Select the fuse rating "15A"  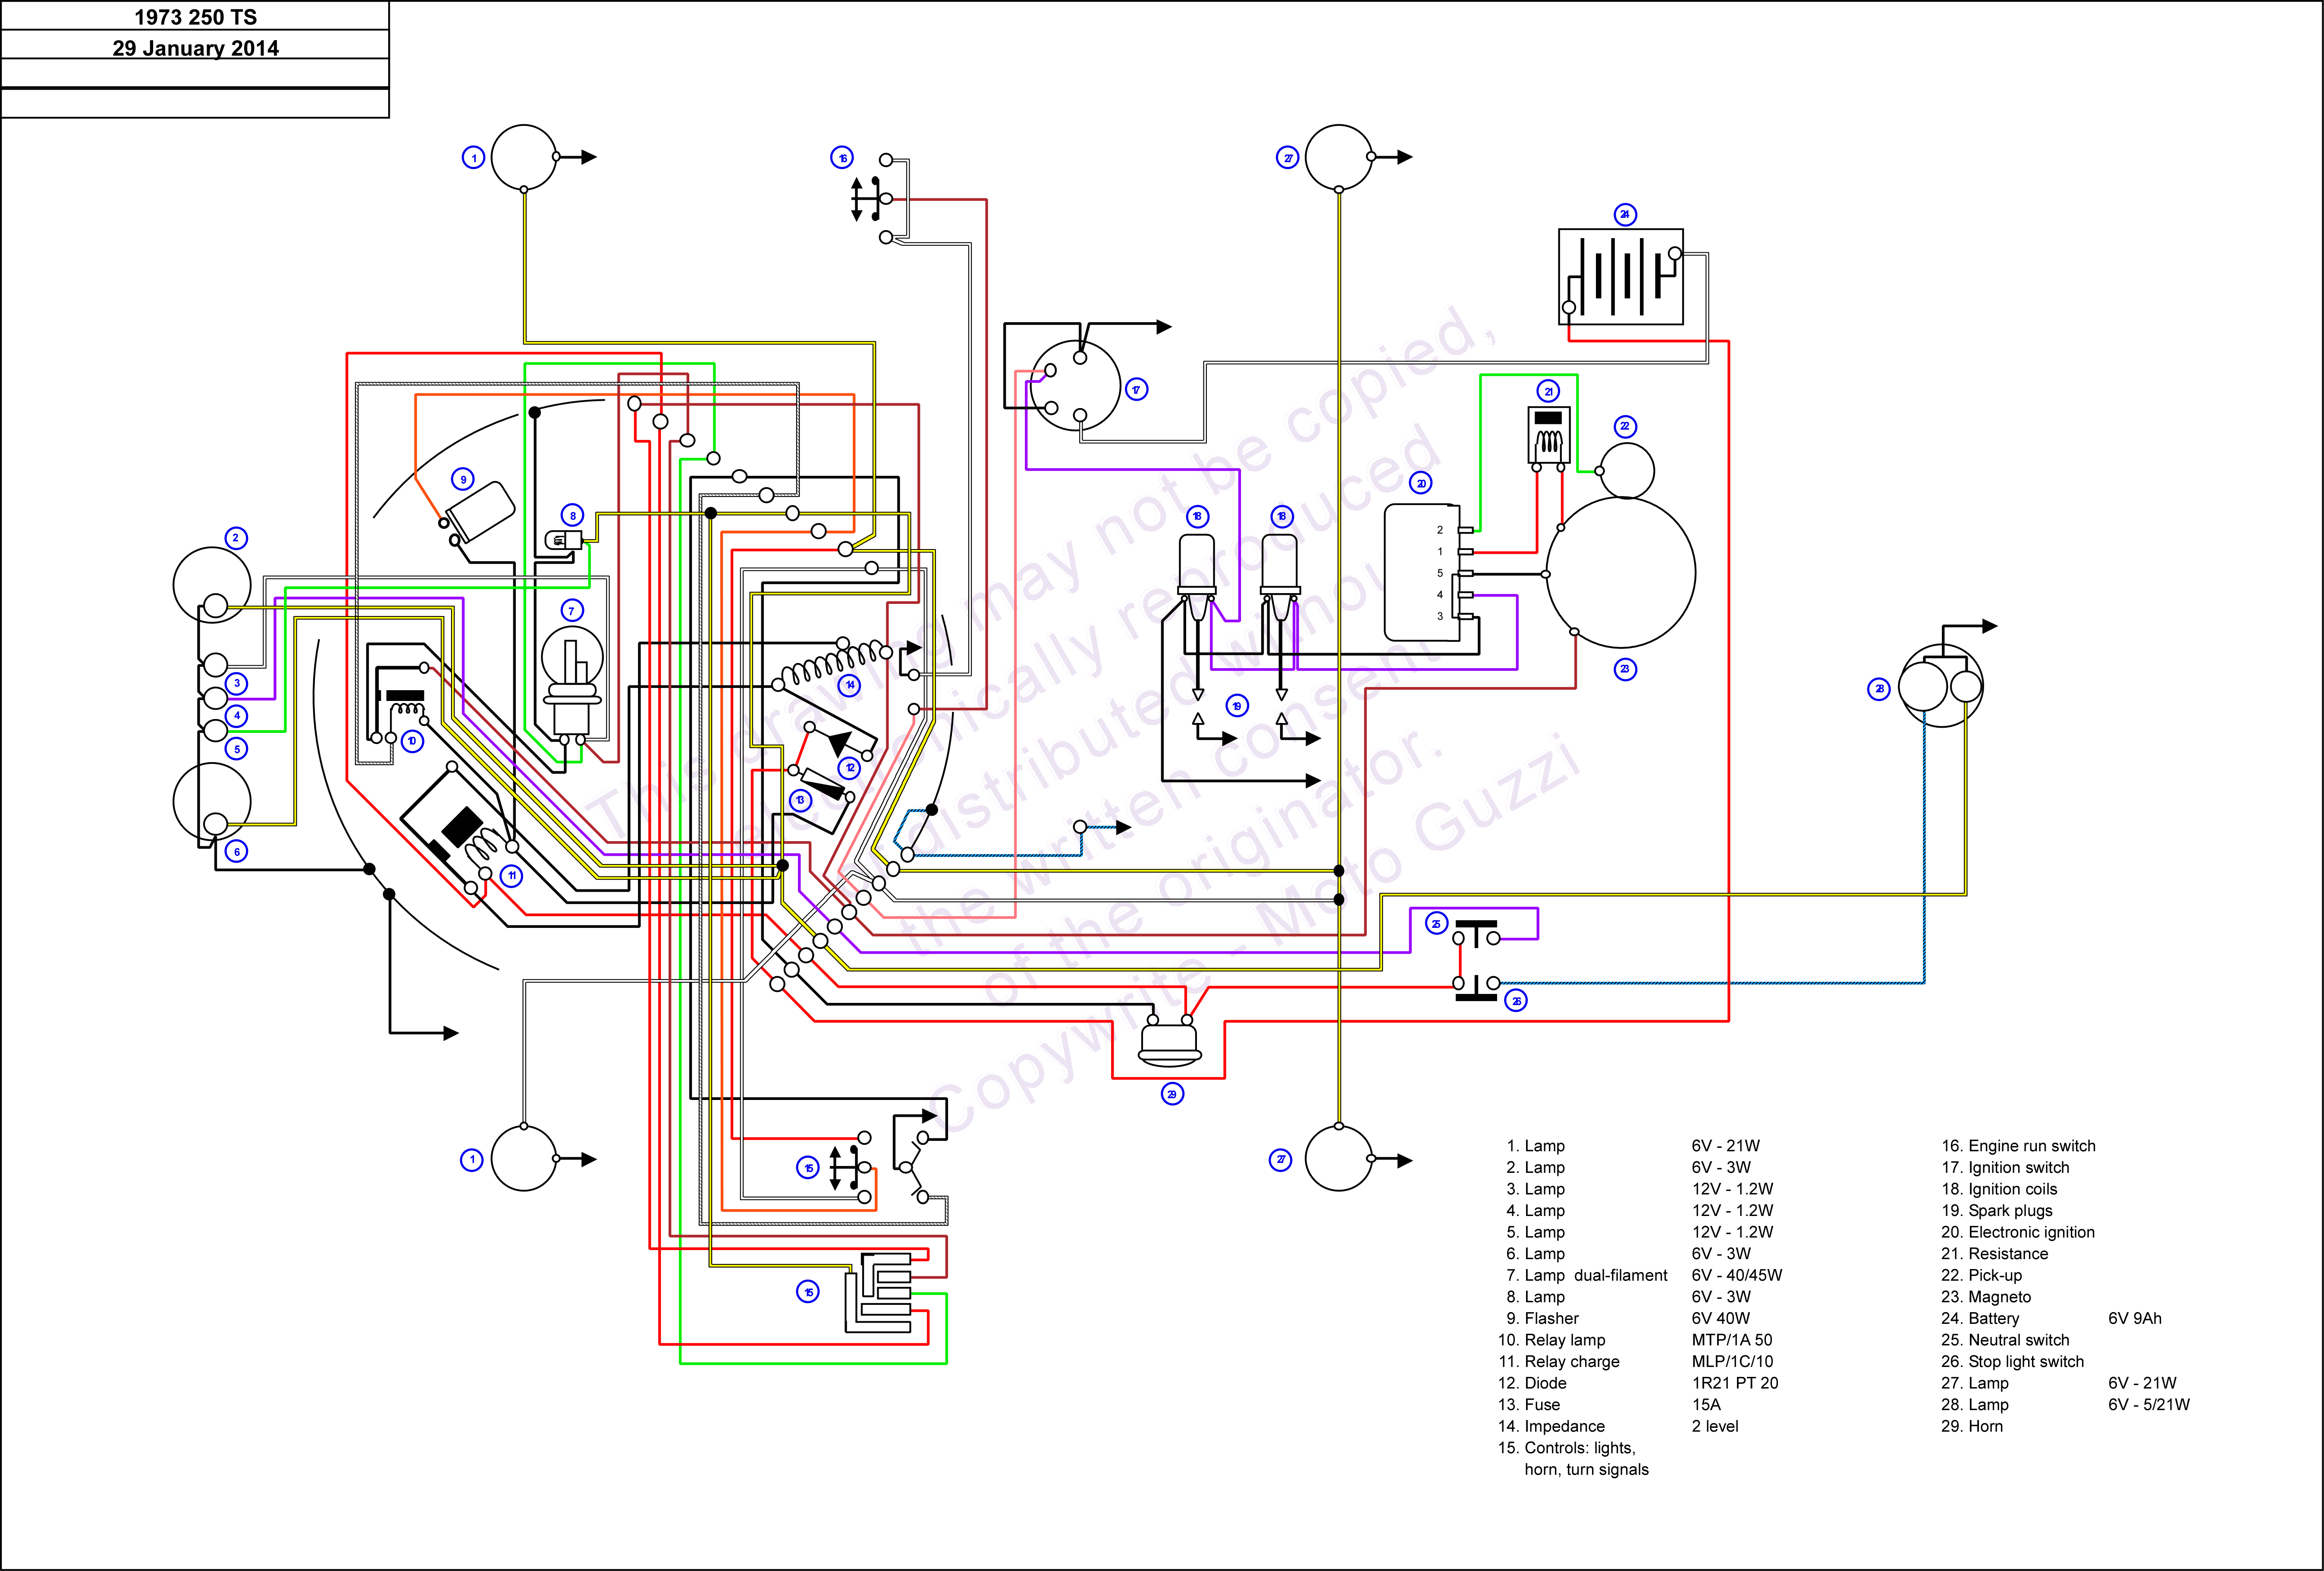[x=1706, y=1405]
